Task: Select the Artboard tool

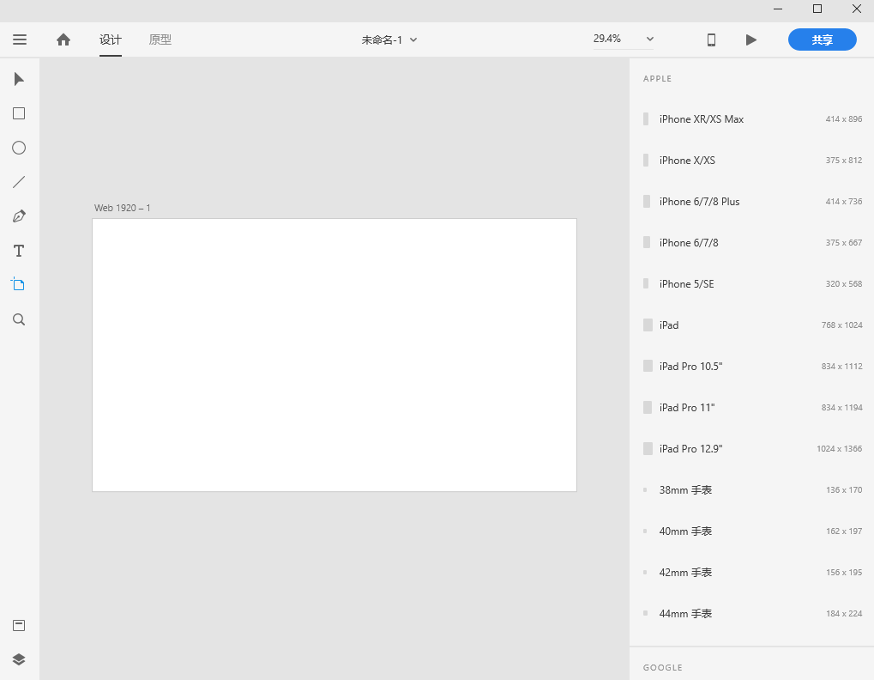Action: coord(18,284)
